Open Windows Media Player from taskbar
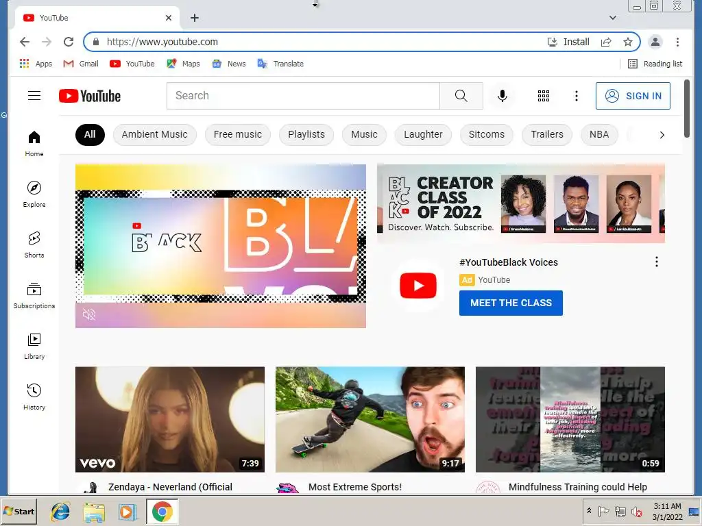The height and width of the screenshot is (526, 702). coord(128,512)
